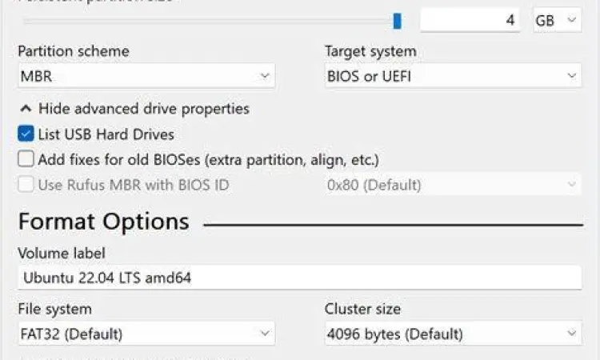
Task: Check Use Rufus MBR with BIOS ID
Action: tap(26, 186)
